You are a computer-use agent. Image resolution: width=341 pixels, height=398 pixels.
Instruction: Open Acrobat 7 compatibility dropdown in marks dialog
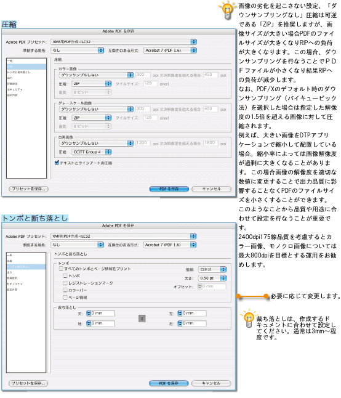[x=170, y=245]
